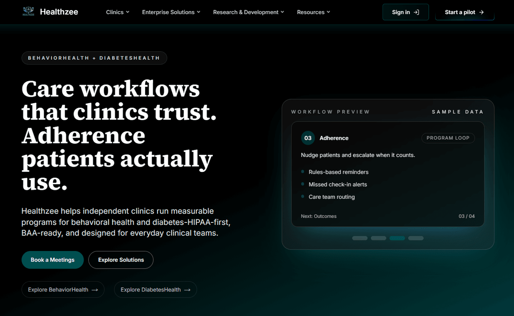
Task: Click the sign-in arrow icon
Action: point(416,12)
